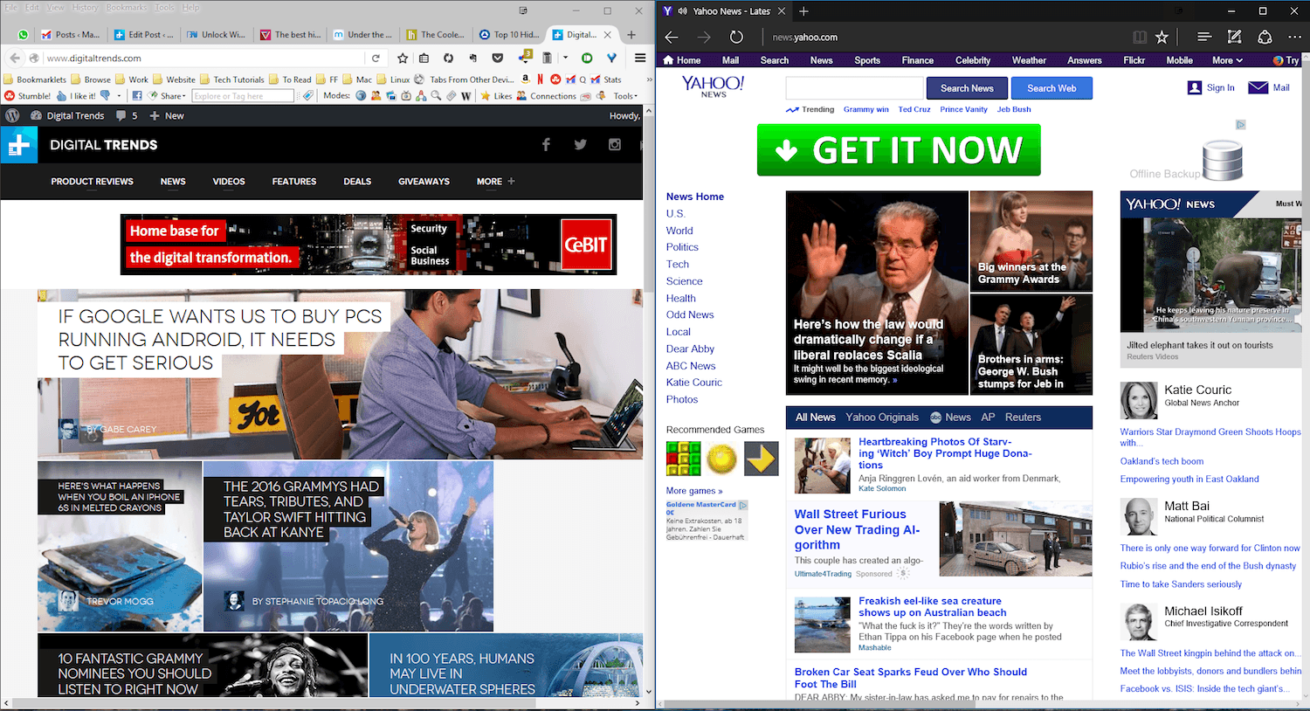Click the yellow ball recommended game
1310x711 pixels.
(x=721, y=459)
